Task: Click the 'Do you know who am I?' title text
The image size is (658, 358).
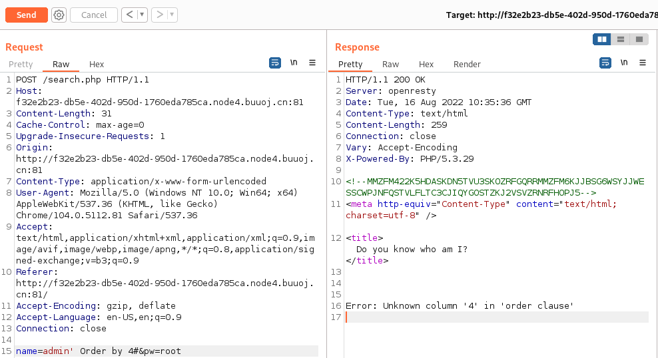Action: click(x=412, y=250)
